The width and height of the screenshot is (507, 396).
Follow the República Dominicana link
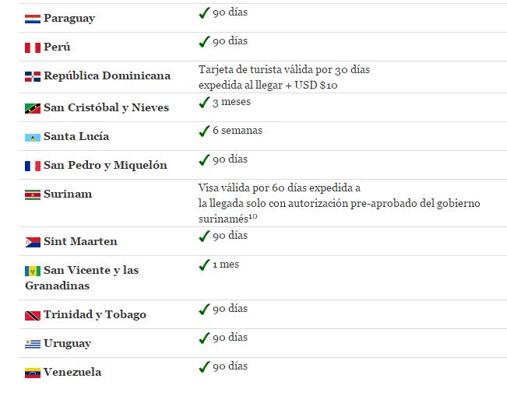pyautogui.click(x=107, y=76)
